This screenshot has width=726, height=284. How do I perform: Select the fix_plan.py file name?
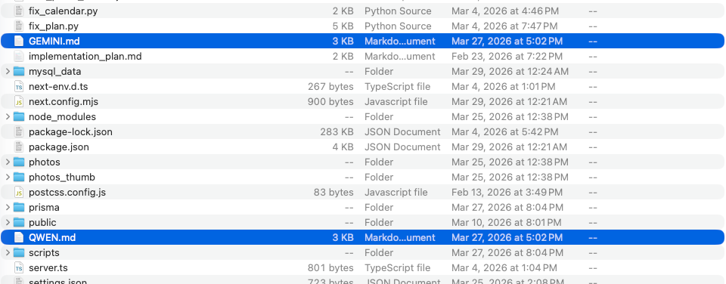pos(54,26)
